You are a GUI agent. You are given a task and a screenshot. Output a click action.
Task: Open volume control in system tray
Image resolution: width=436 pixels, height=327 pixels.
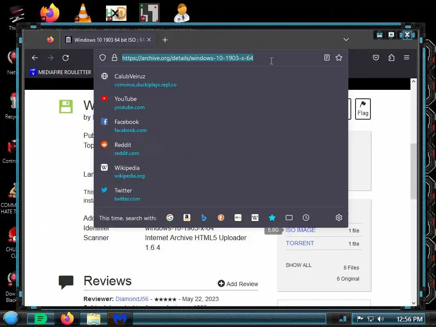[381, 318]
